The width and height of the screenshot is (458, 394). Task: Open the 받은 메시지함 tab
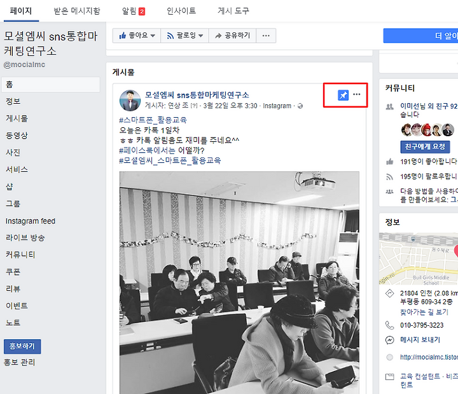pos(77,11)
